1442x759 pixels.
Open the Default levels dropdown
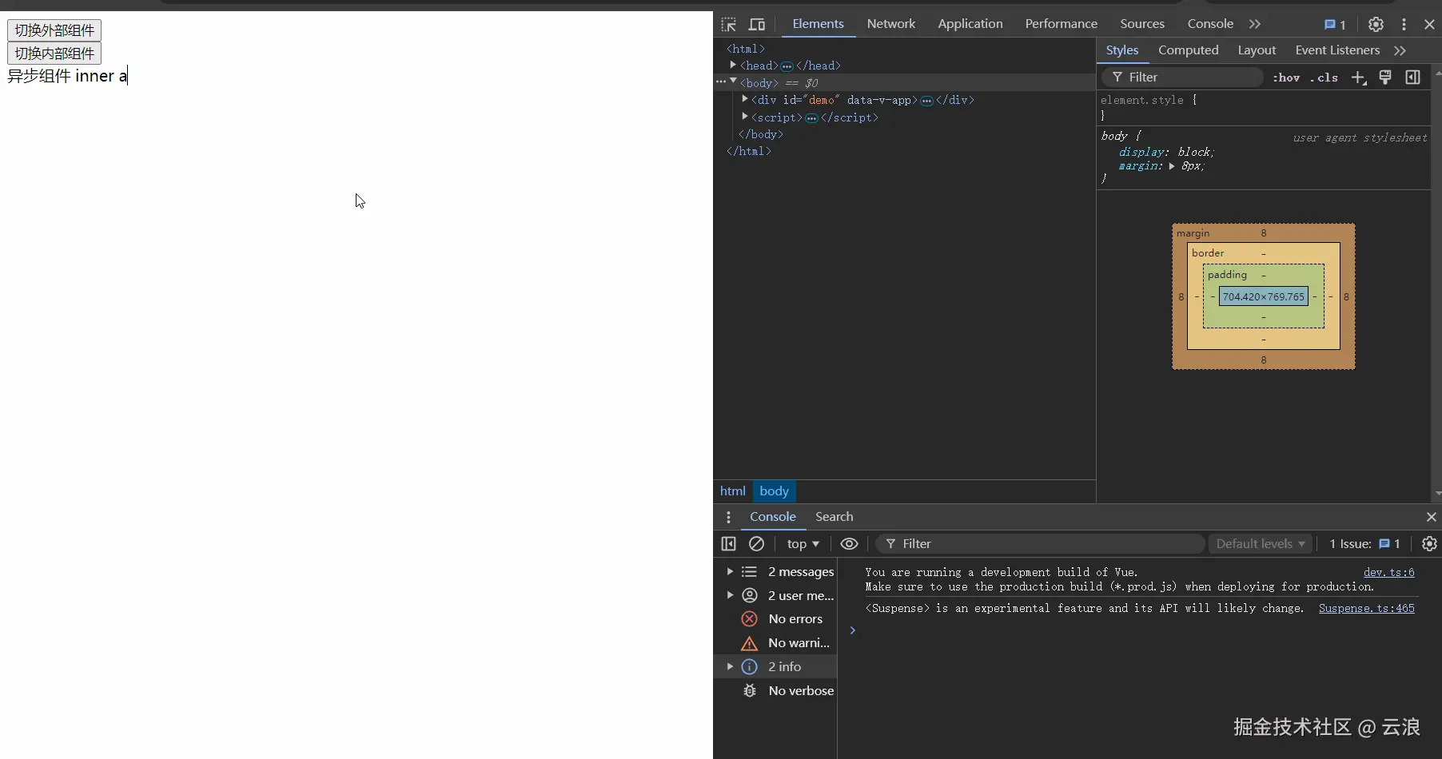[1260, 544]
